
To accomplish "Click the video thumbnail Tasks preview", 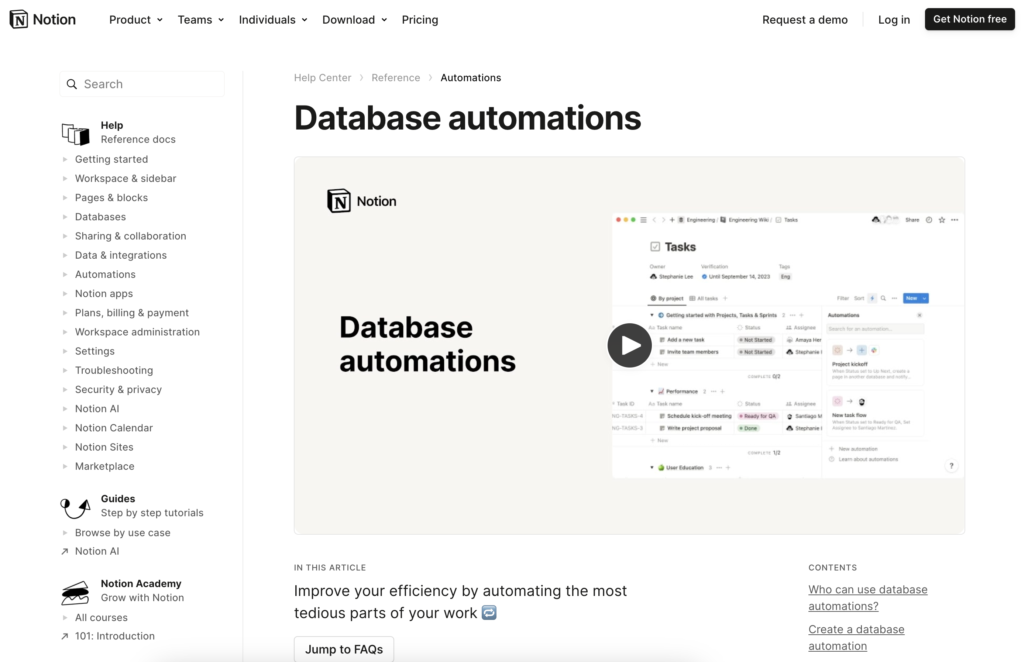I will pos(788,345).
